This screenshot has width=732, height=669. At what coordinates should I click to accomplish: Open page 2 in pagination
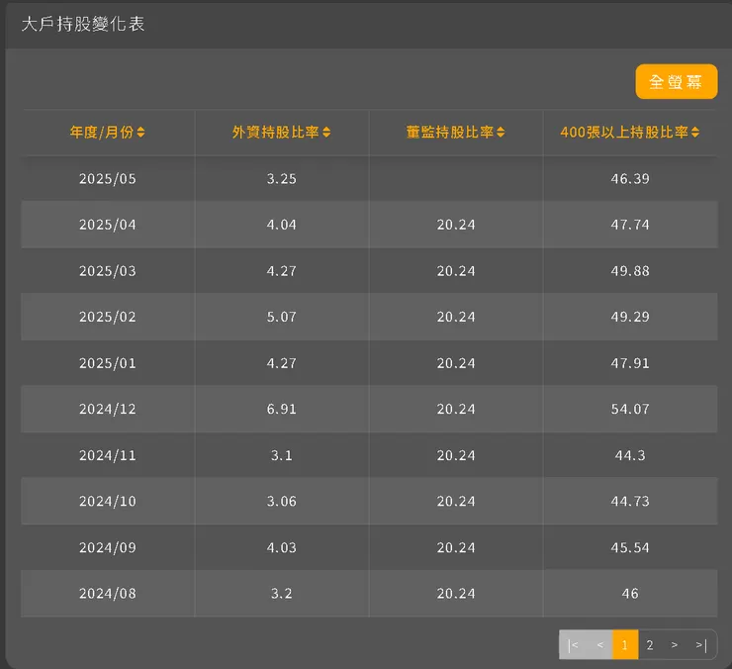click(650, 645)
